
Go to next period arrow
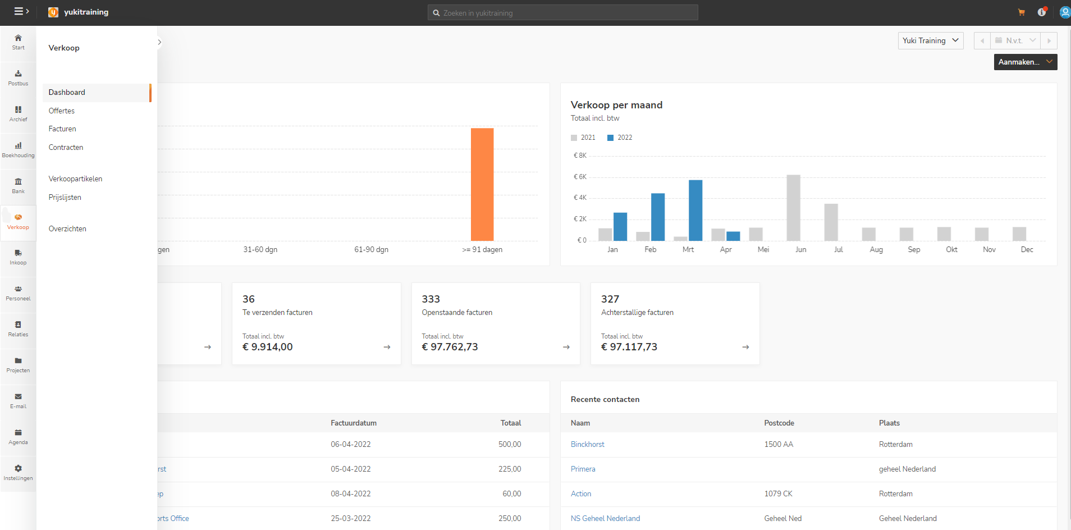tap(1049, 40)
